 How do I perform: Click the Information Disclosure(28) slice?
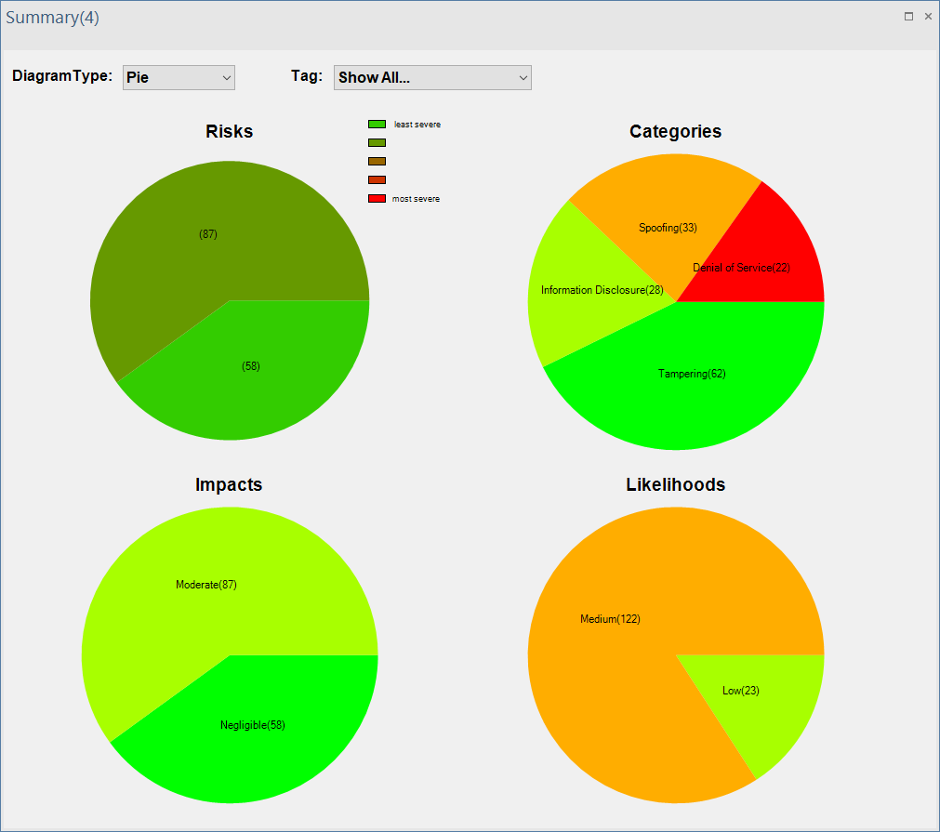pyautogui.click(x=602, y=290)
